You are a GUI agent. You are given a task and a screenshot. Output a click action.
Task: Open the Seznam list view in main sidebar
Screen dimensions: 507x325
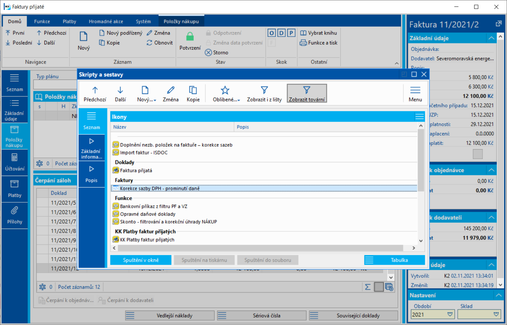pyautogui.click(x=14, y=83)
